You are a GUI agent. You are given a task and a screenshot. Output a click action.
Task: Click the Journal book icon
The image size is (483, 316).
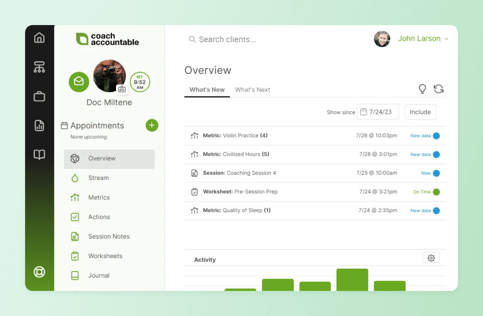coord(75,276)
